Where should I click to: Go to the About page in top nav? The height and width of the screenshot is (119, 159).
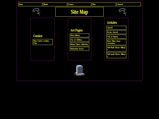(55, 4)
